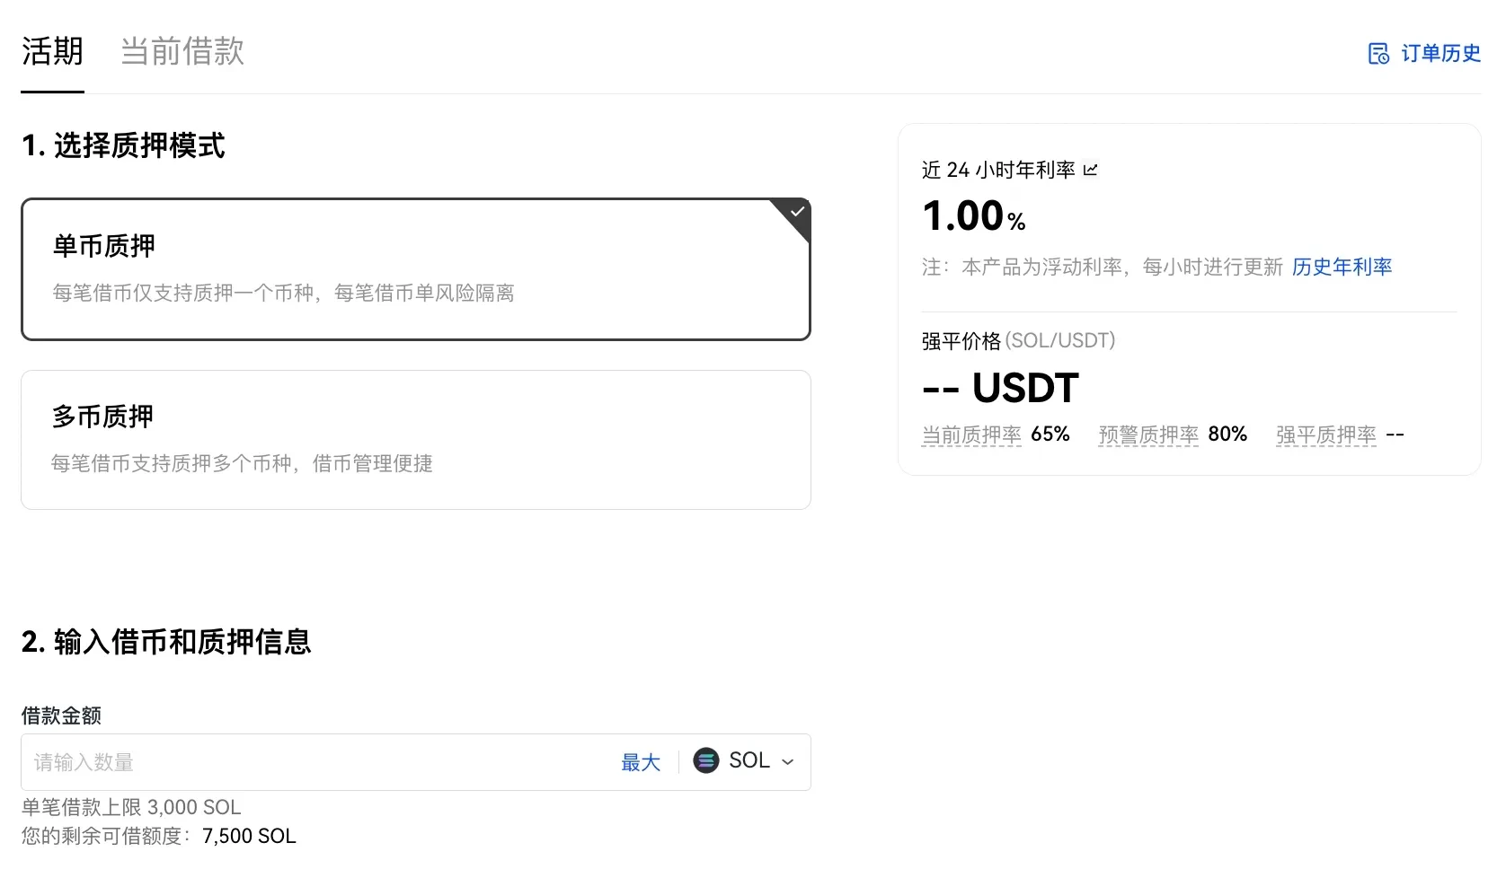Select 单币质押 single-coin collateral mode
The height and width of the screenshot is (869, 1506).
point(416,269)
